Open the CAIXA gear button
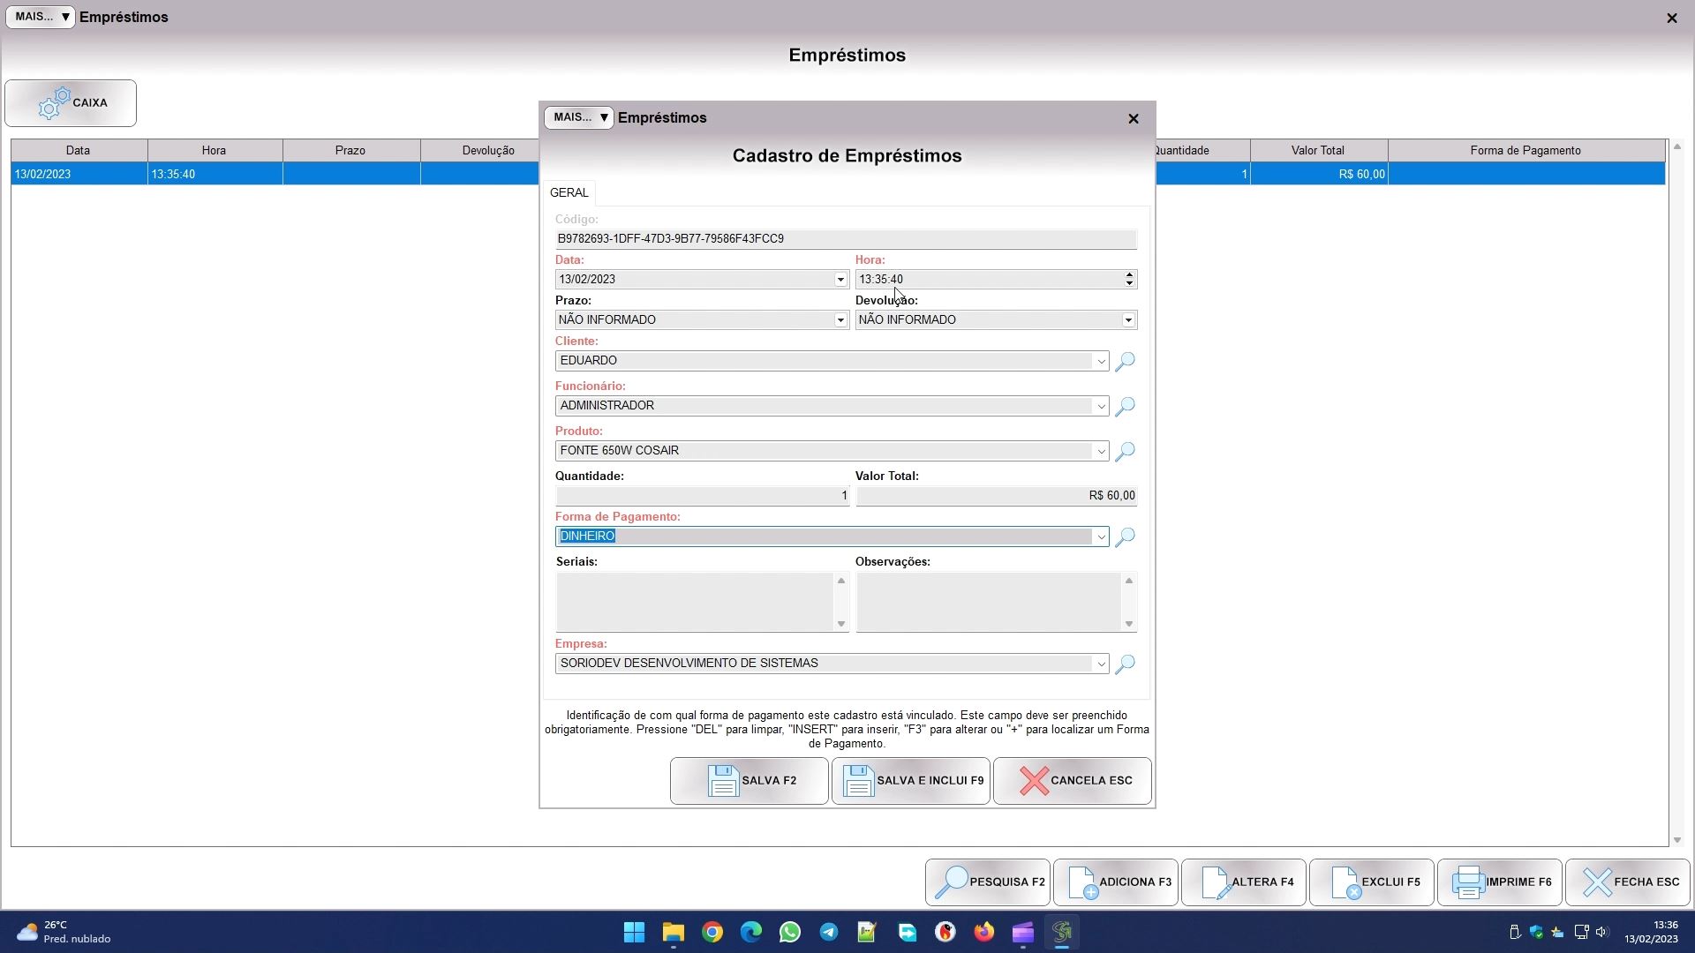Viewport: 1695px width, 953px height. tap(71, 103)
